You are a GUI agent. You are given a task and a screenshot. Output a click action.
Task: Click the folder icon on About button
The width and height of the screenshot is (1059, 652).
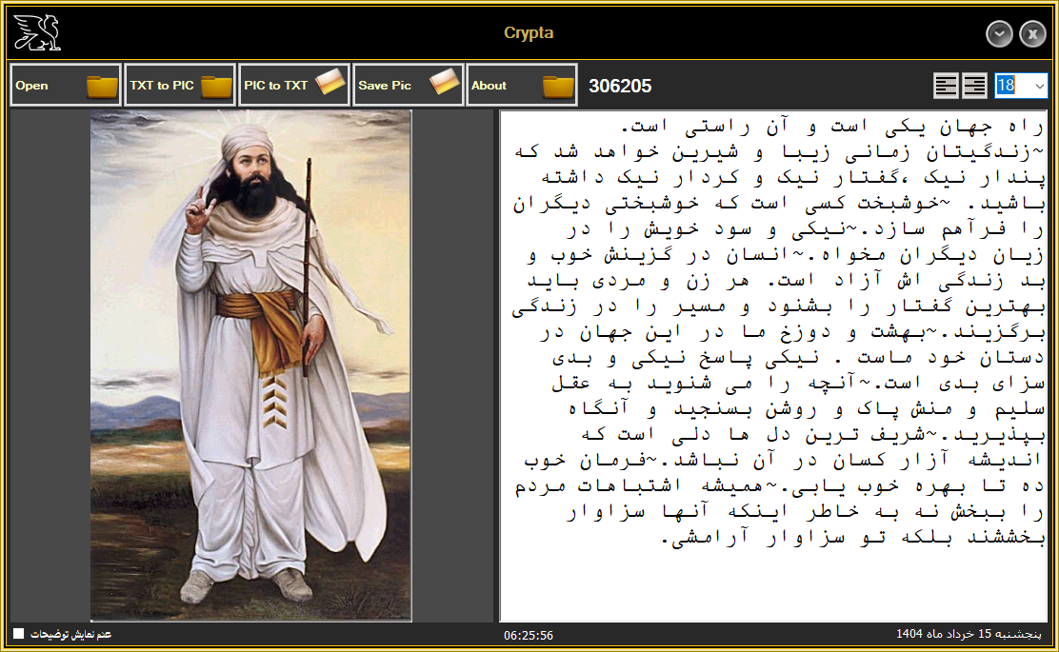click(558, 87)
